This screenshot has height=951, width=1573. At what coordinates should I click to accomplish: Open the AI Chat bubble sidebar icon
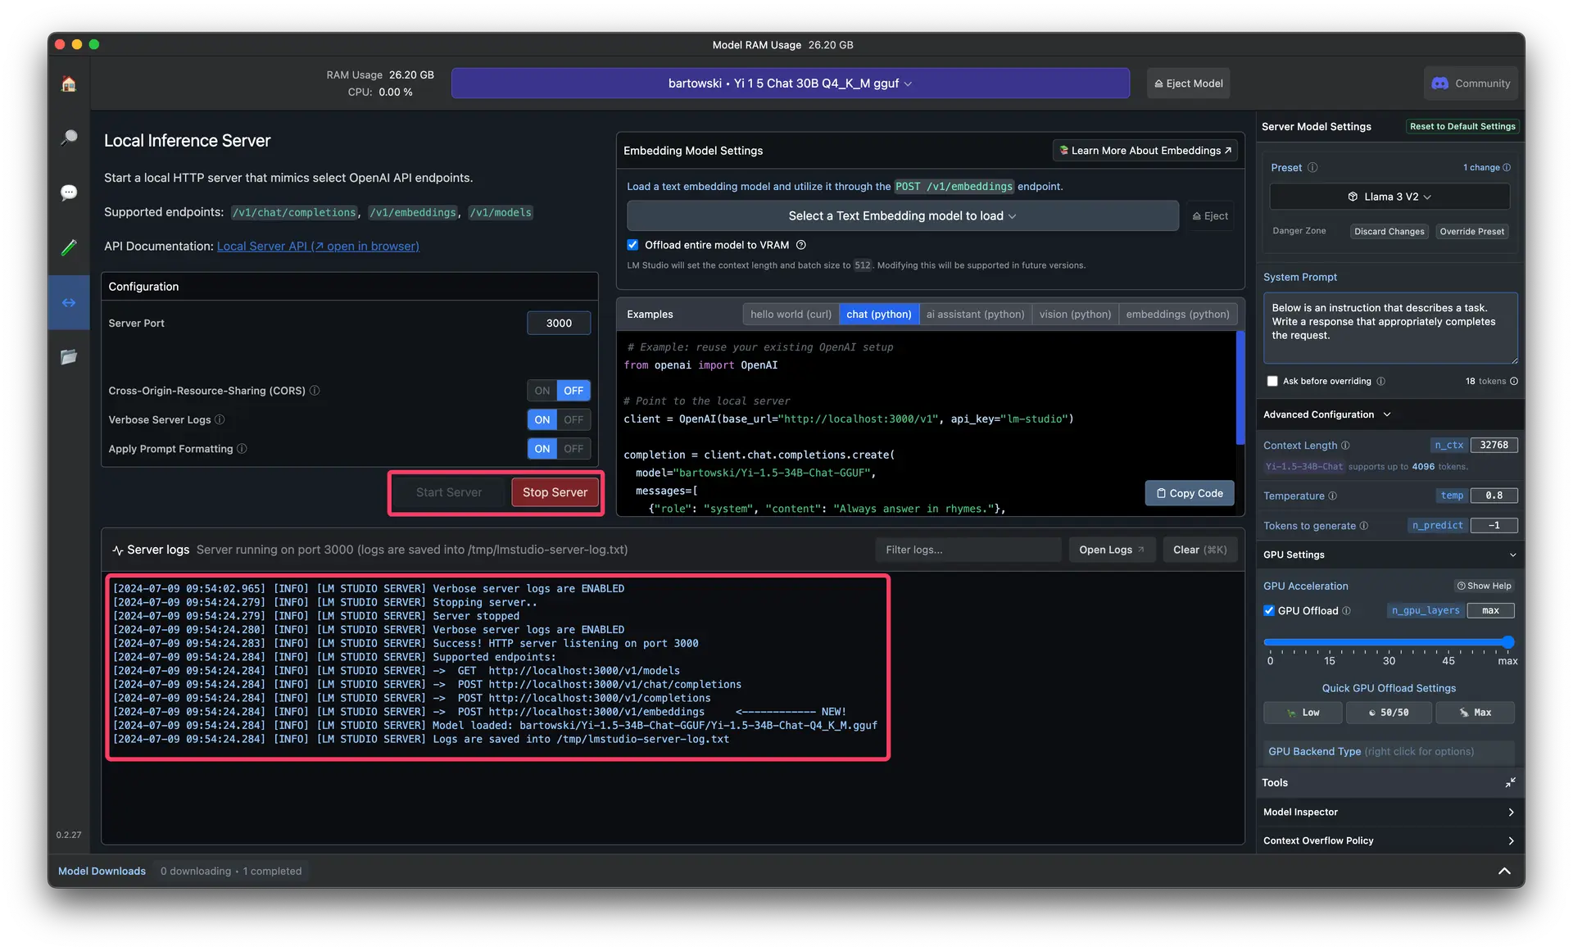pos(69,192)
